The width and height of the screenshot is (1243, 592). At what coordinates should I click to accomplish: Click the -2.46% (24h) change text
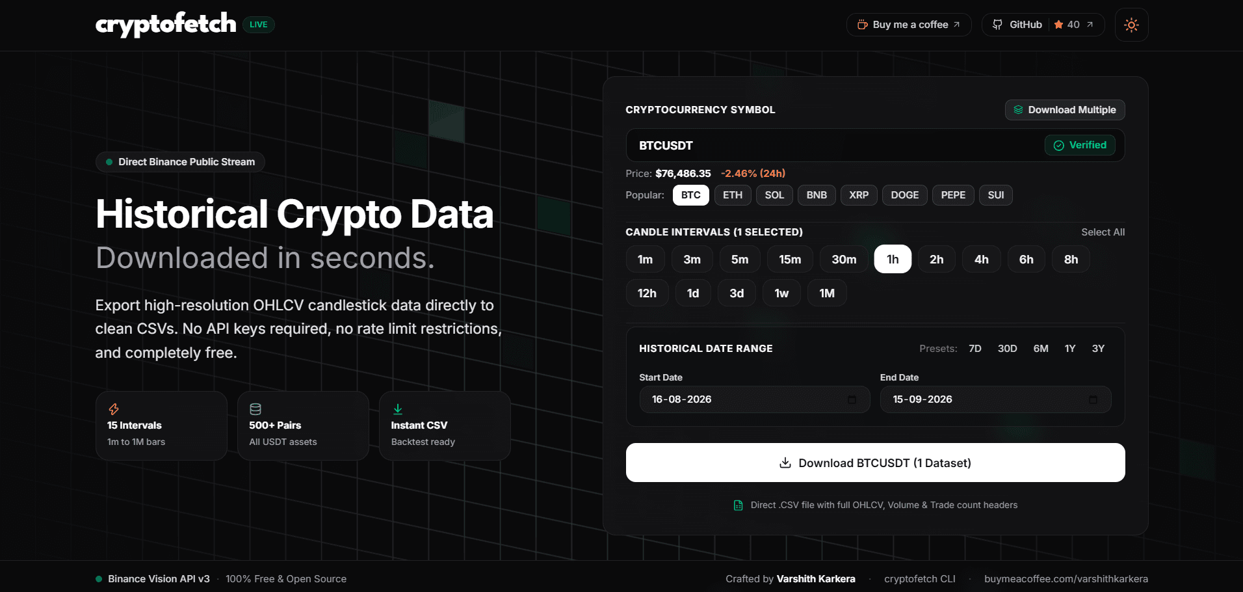coord(753,174)
